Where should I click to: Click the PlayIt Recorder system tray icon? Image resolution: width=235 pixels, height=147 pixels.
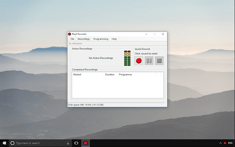pyautogui.click(x=225, y=143)
